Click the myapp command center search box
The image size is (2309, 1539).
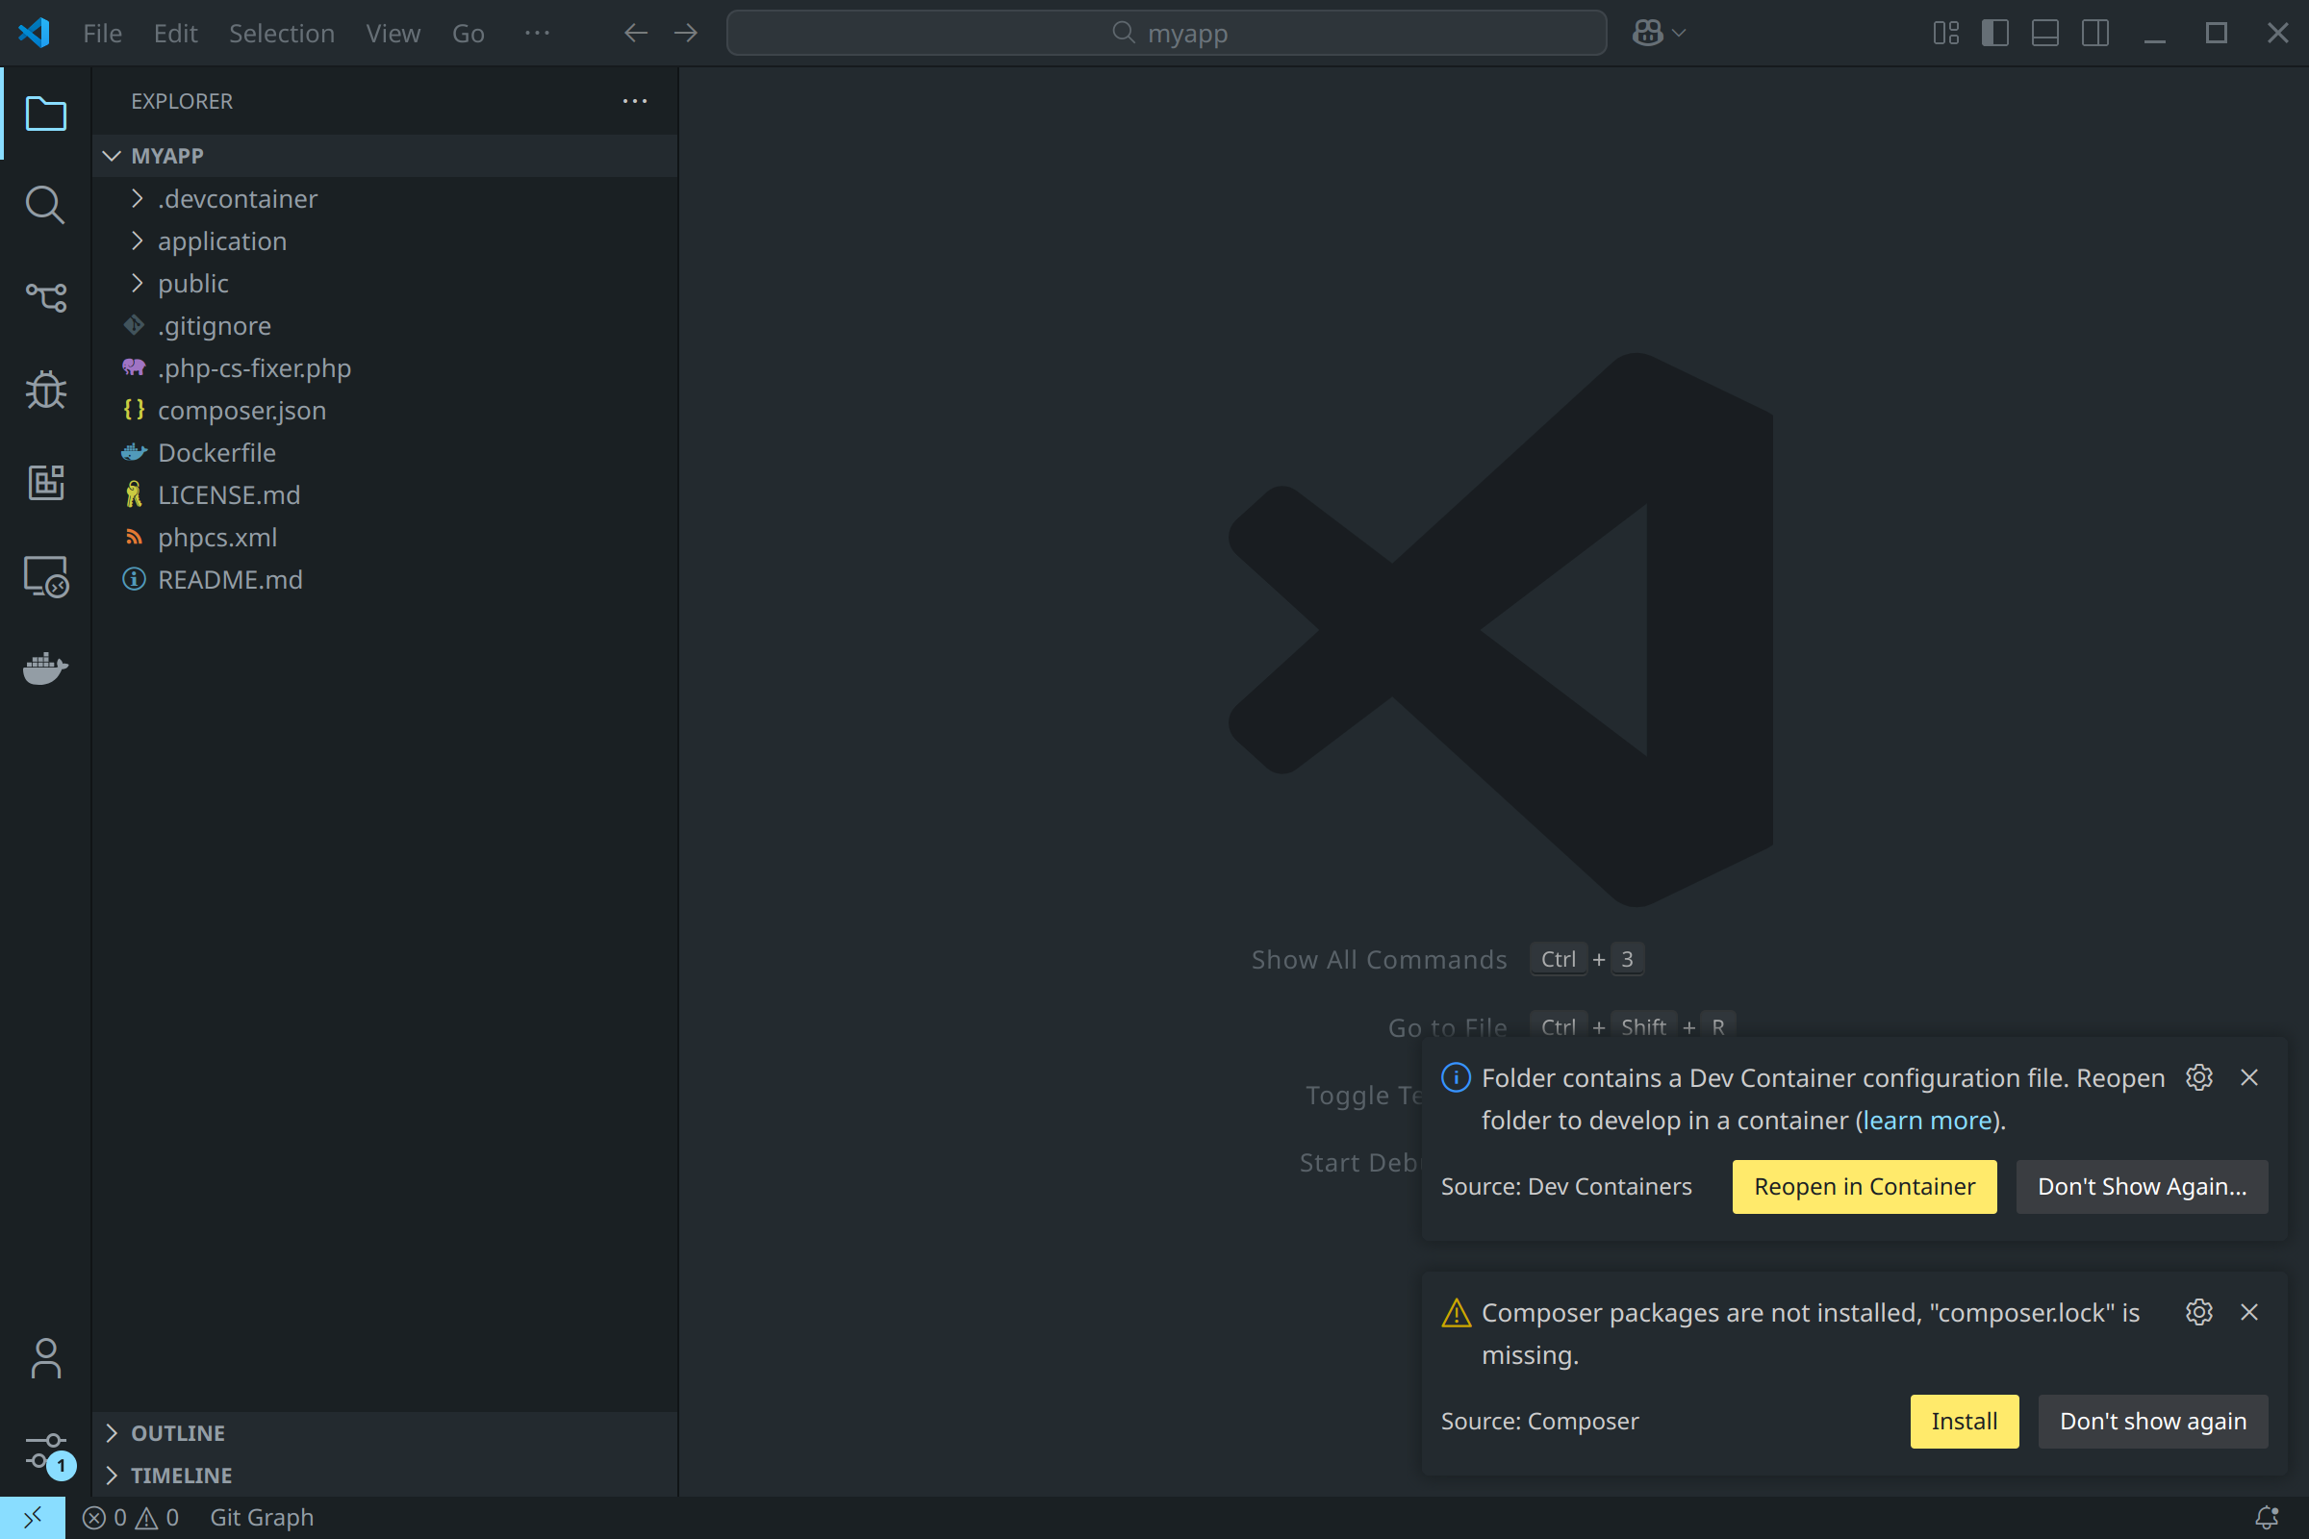pyautogui.click(x=1166, y=34)
